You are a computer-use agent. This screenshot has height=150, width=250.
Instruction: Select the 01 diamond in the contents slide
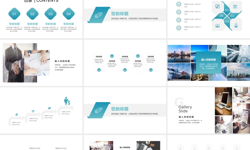14,14
